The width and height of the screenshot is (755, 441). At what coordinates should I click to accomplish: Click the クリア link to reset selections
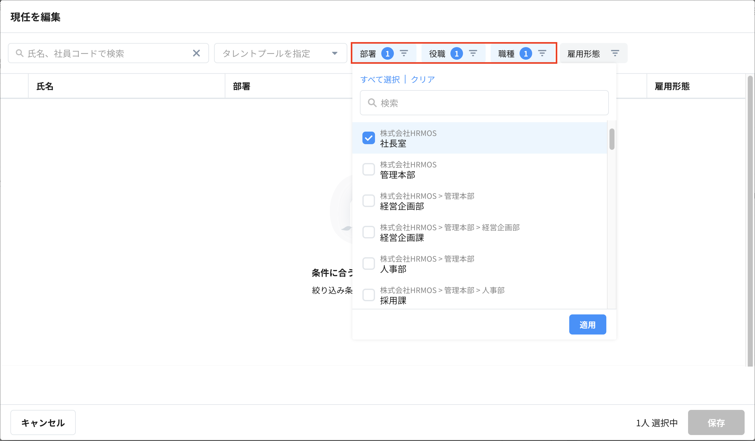tap(422, 79)
